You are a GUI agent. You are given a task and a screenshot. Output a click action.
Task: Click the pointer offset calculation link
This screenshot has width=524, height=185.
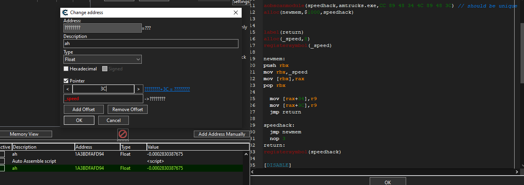pos(167,89)
